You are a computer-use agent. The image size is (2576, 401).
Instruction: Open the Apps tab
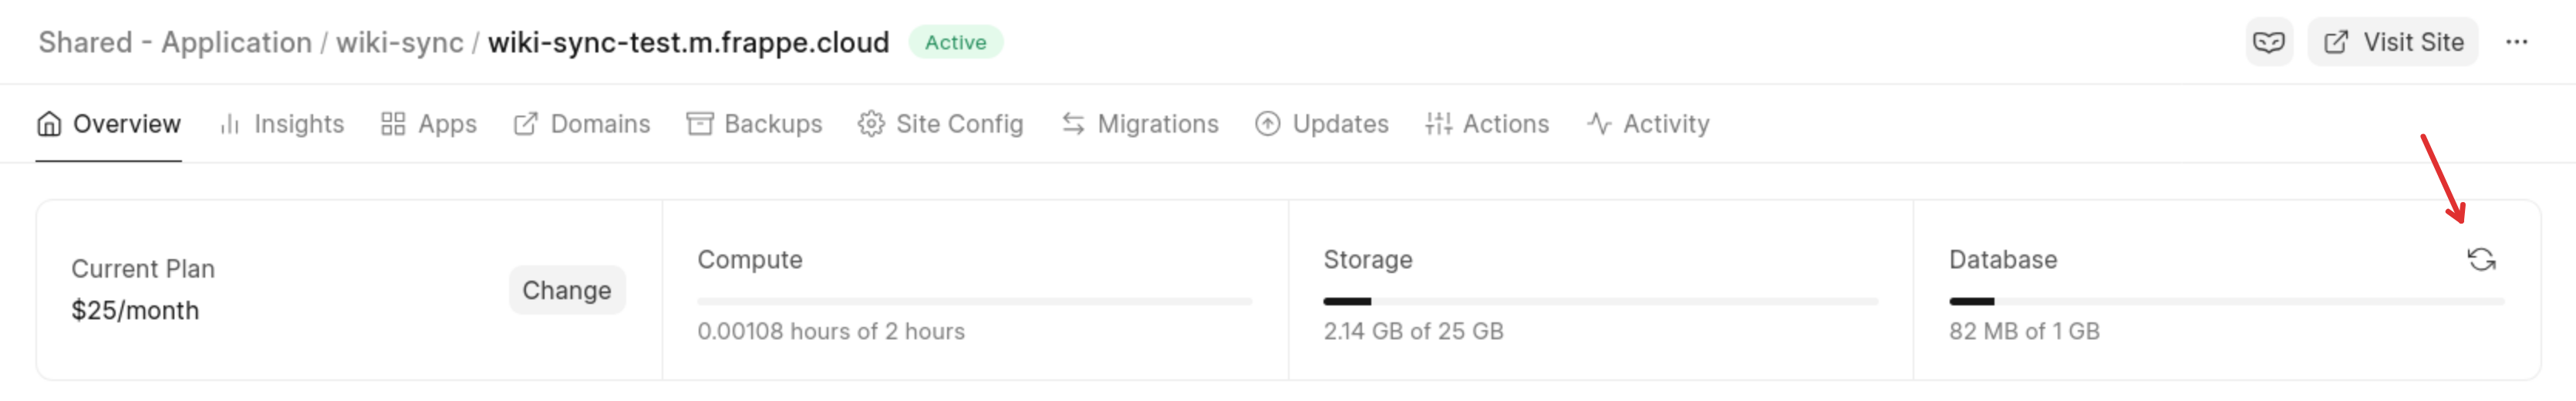pyautogui.click(x=429, y=124)
